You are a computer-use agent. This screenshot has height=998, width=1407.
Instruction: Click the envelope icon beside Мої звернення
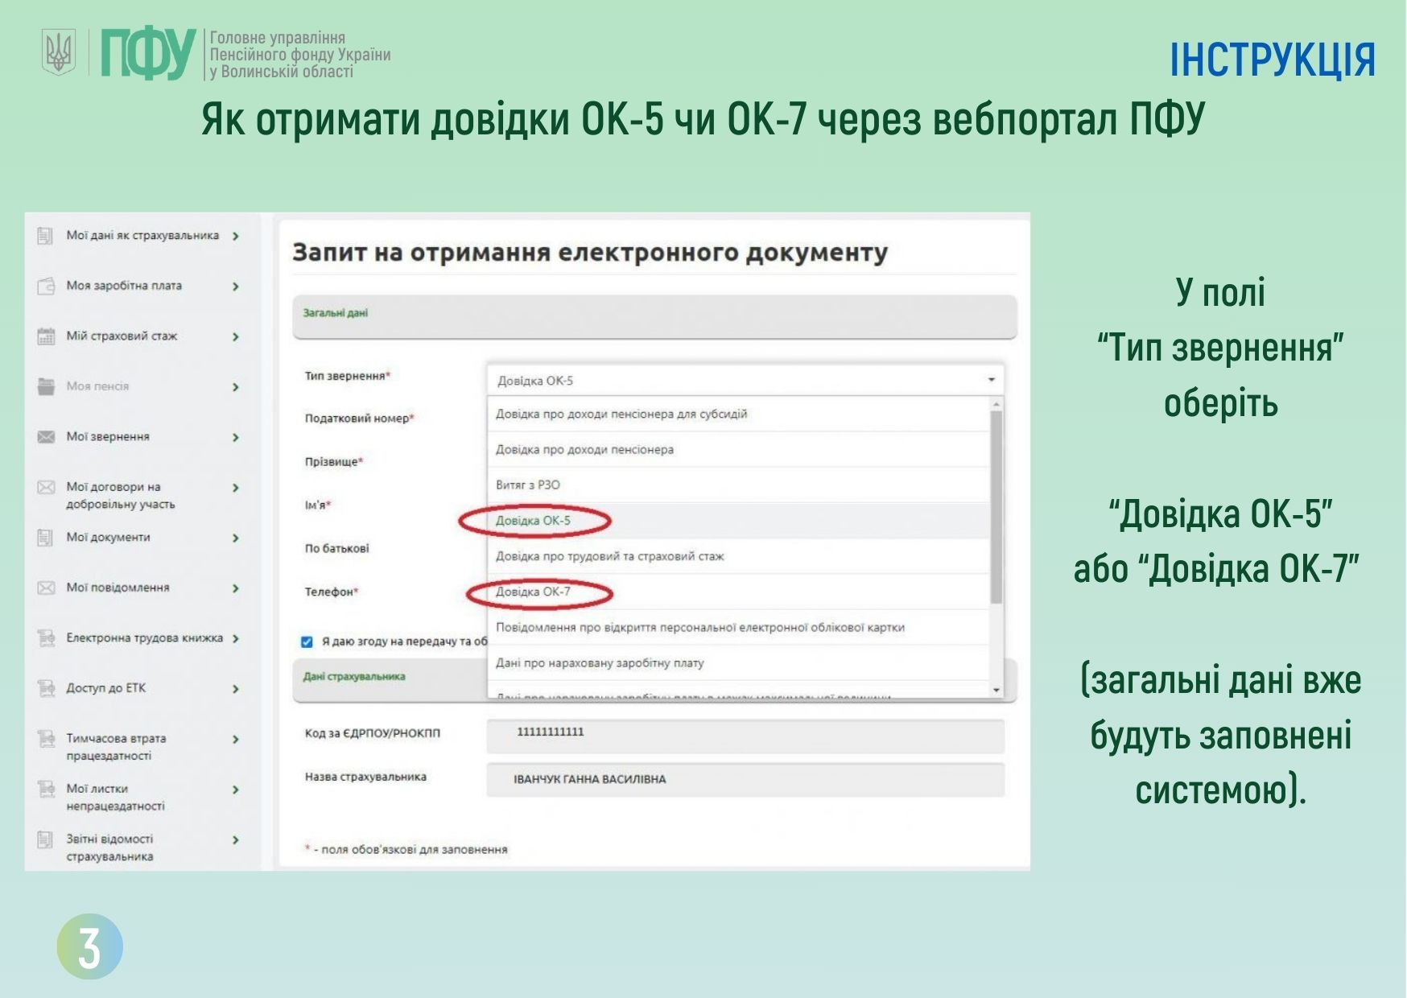[x=46, y=437]
